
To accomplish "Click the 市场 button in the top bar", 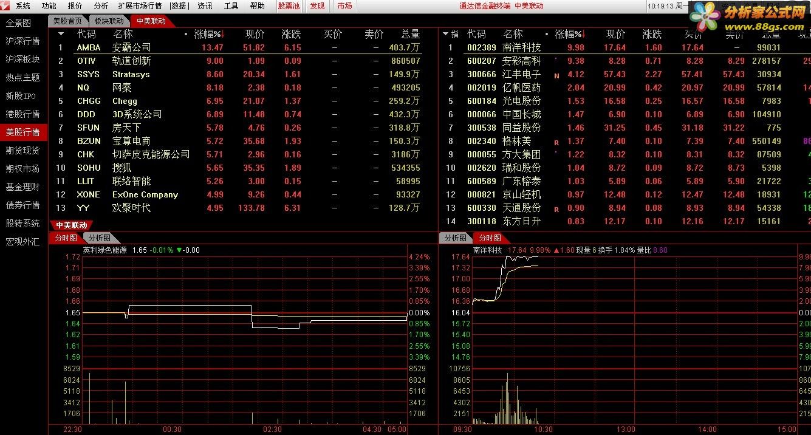I will [x=344, y=6].
